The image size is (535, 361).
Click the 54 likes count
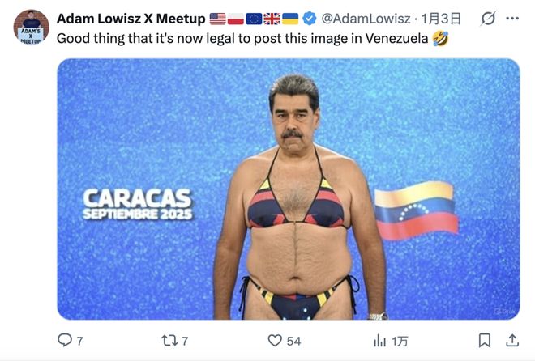click(293, 341)
